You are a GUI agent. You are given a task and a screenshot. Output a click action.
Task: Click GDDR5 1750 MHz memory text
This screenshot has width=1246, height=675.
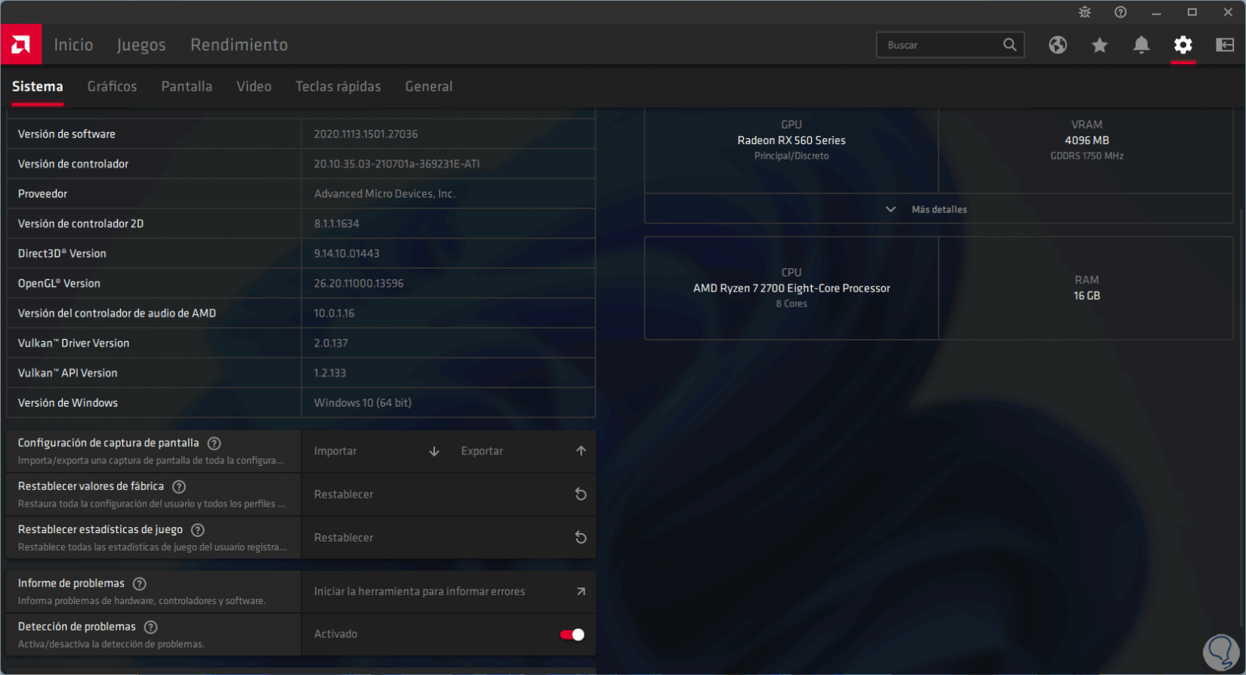coord(1087,156)
